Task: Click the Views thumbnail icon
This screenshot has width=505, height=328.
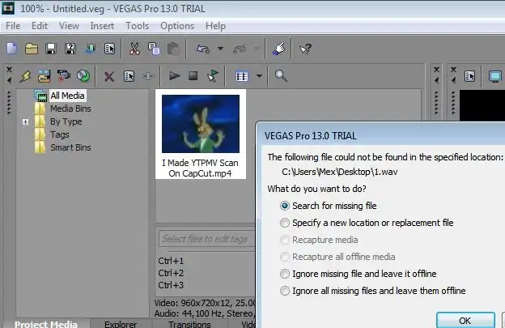Action: pyautogui.click(x=242, y=76)
